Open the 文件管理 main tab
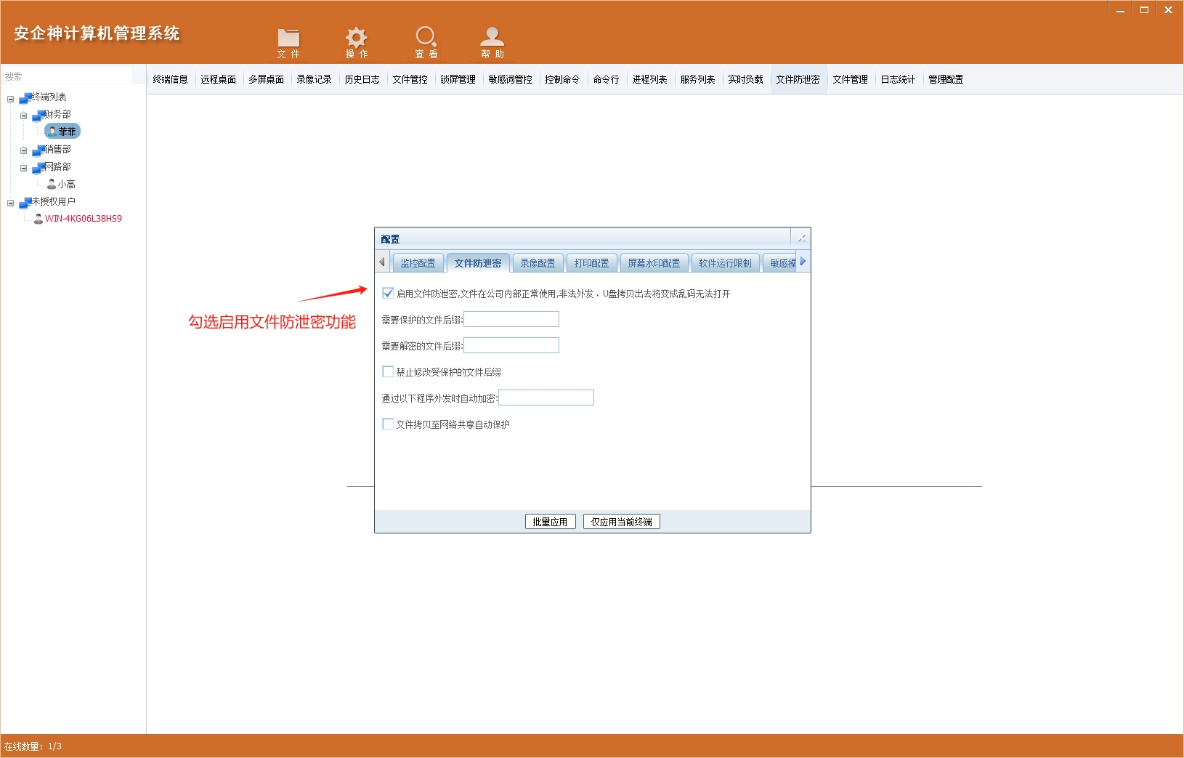Viewport: 1184px width, 758px height. [x=851, y=79]
